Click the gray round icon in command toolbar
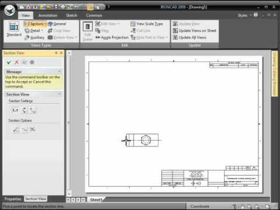280x210 pixels. tap(32, 62)
